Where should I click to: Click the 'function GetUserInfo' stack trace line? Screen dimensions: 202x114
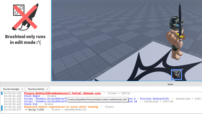[154, 99]
